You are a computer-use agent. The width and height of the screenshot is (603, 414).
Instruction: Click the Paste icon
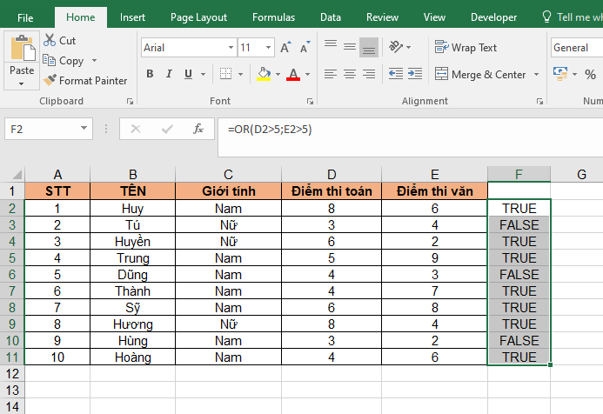[x=22, y=50]
